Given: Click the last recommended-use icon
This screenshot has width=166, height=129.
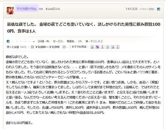Looking at the screenshot, I should (x=118, y=47).
